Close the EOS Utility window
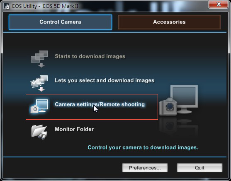The width and height of the screenshot is (231, 181). (x=219, y=5)
